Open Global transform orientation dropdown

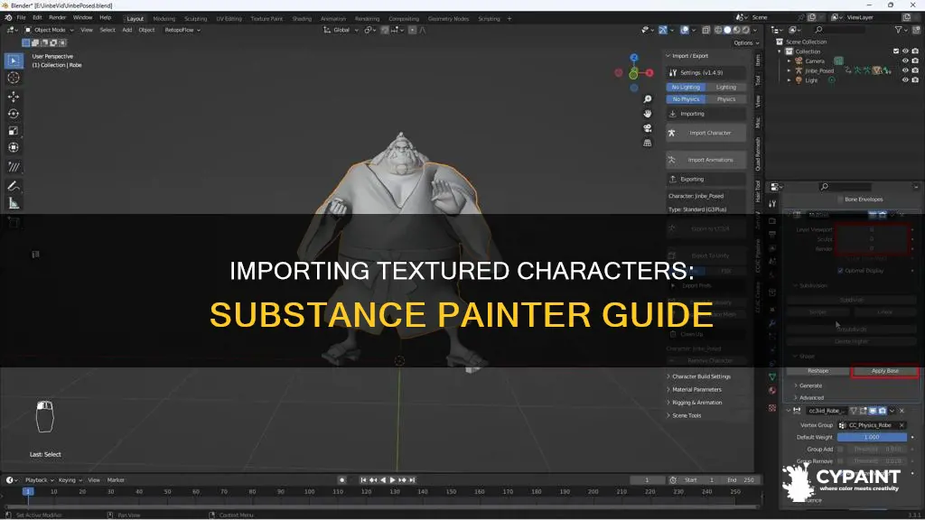(341, 30)
